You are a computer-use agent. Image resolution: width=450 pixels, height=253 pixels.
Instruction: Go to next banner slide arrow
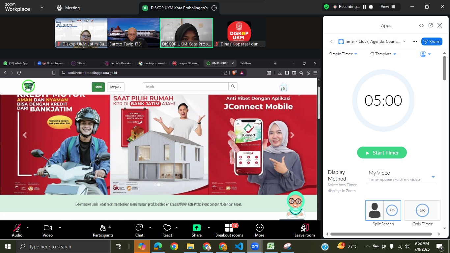coord(292,135)
